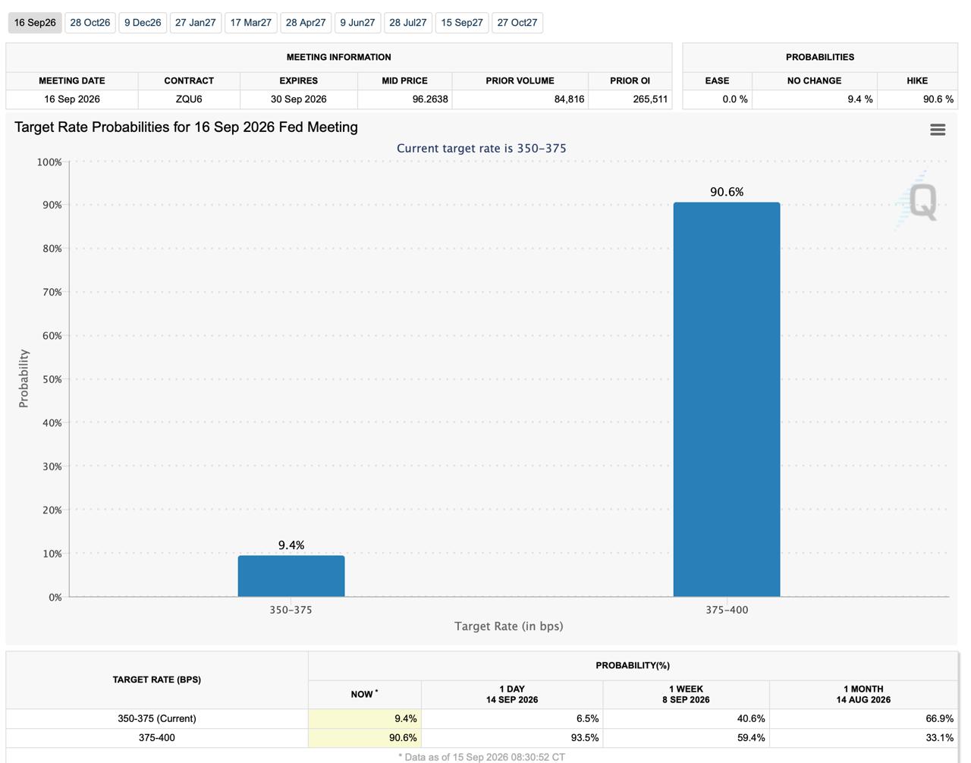Click prior OI value 265,511
The width and height of the screenshot is (971, 763).
650,99
